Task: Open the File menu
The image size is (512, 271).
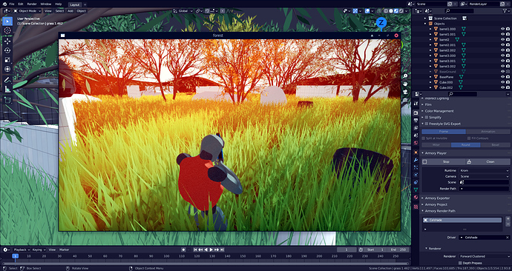Action: (x=12, y=4)
